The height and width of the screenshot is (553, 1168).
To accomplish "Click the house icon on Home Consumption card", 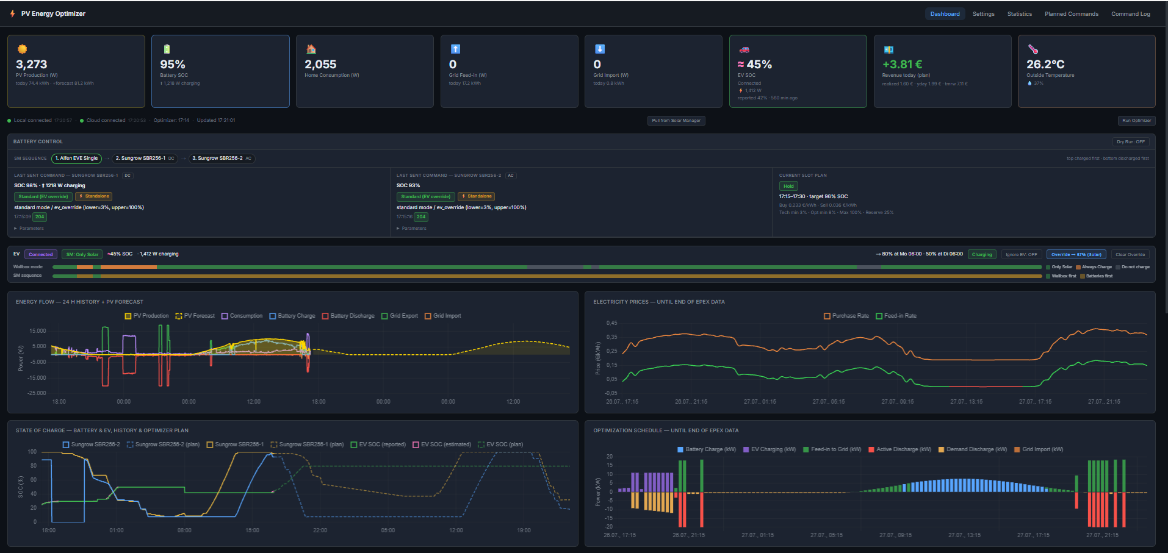I will (x=311, y=49).
